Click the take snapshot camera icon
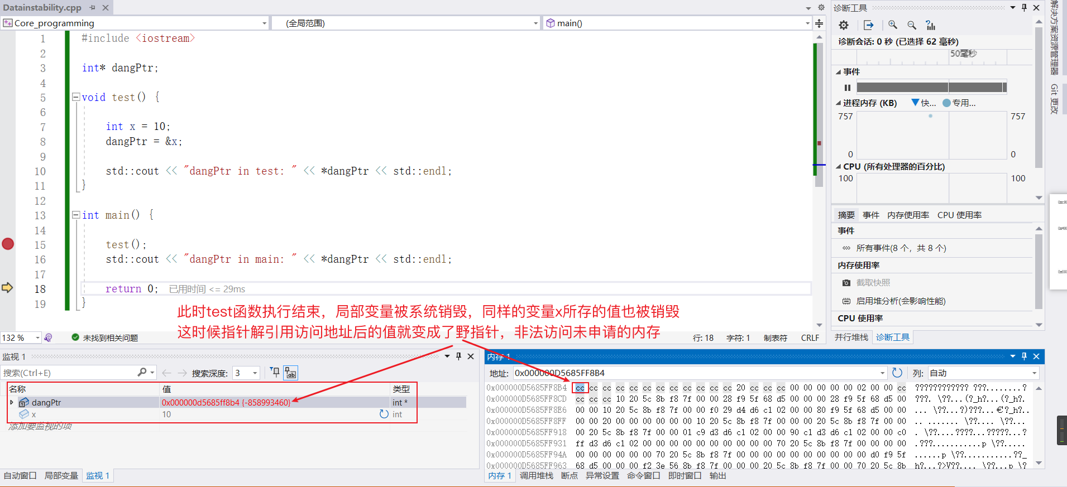This screenshot has width=1067, height=487. click(x=846, y=283)
